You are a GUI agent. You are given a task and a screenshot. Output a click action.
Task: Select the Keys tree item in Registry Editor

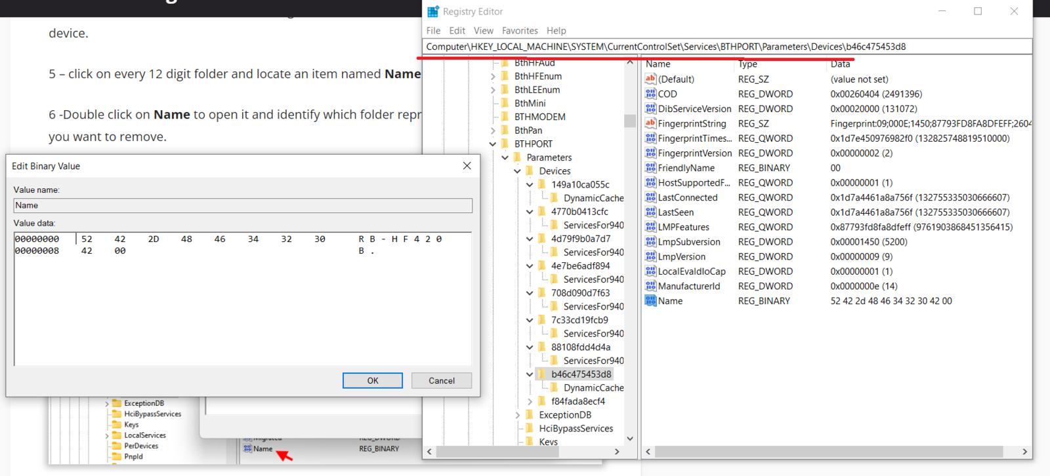click(548, 441)
